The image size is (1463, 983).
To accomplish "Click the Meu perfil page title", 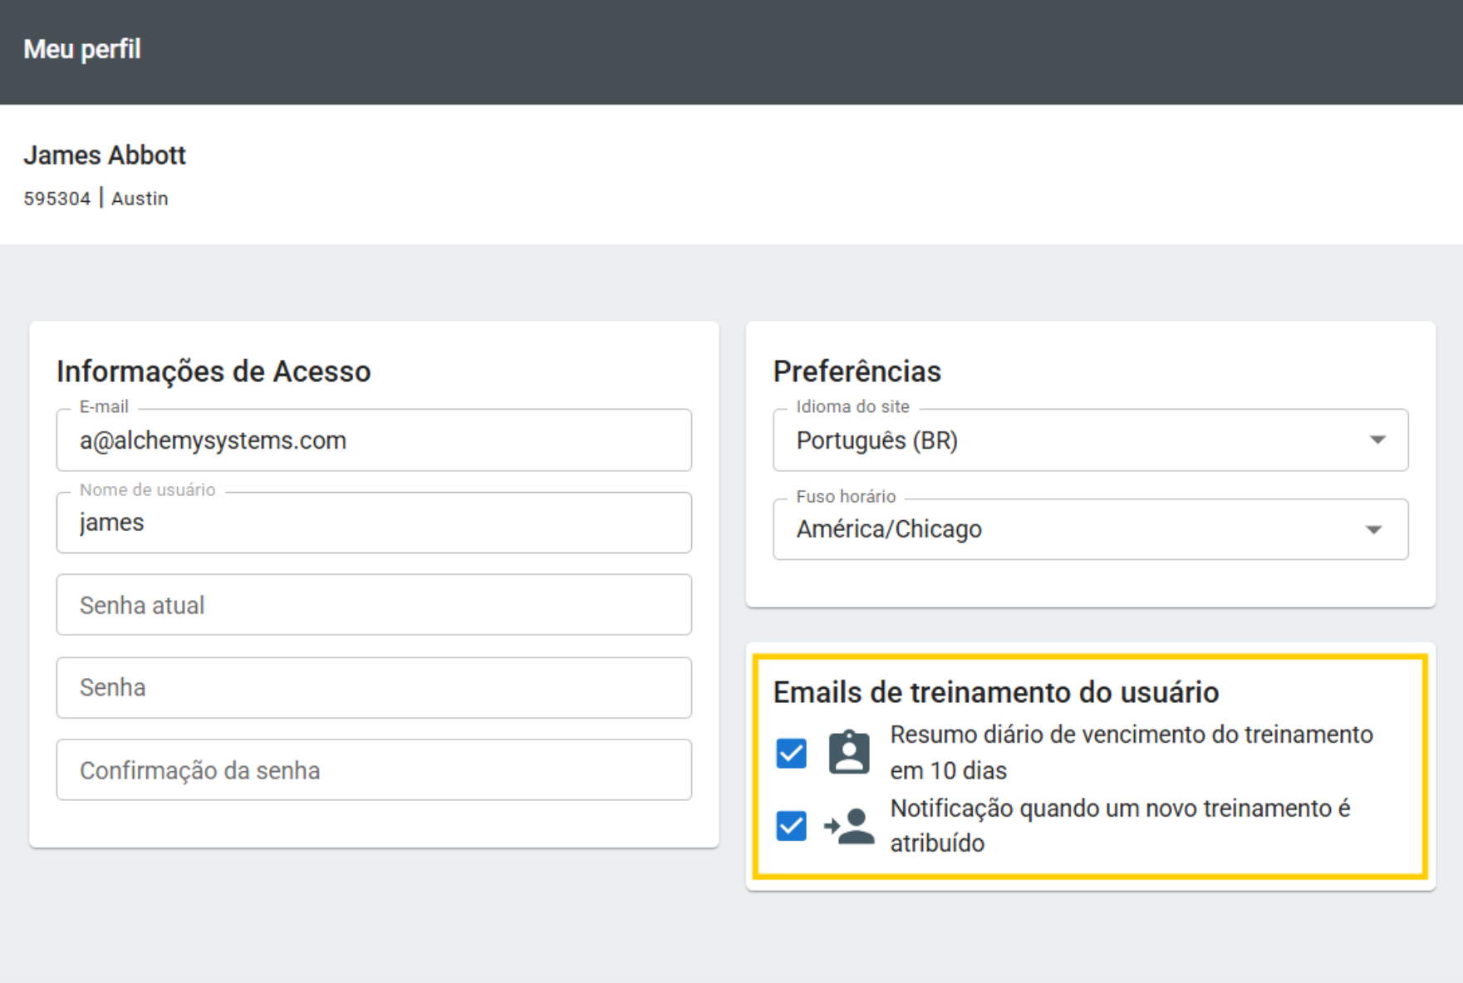I will [x=82, y=50].
